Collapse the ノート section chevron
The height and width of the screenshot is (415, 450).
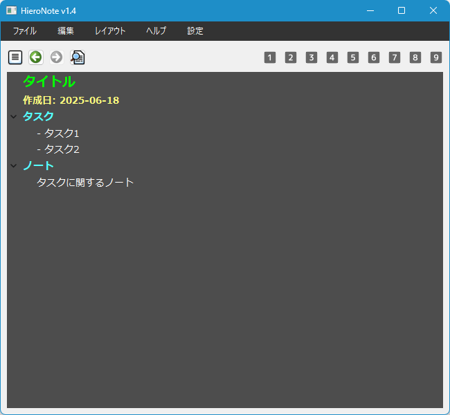[13, 166]
